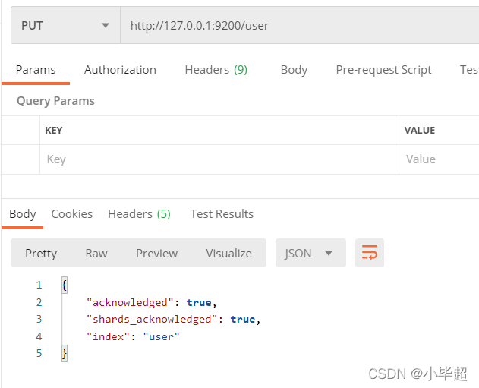Open the response Cookies tab

click(x=72, y=214)
